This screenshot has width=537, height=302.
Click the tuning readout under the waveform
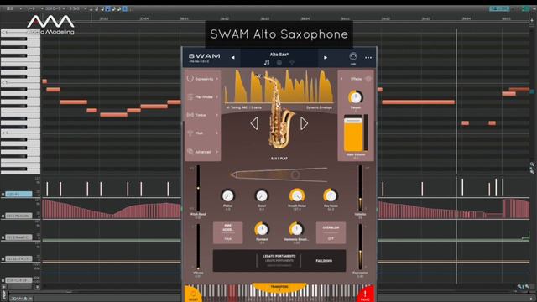tap(244, 107)
